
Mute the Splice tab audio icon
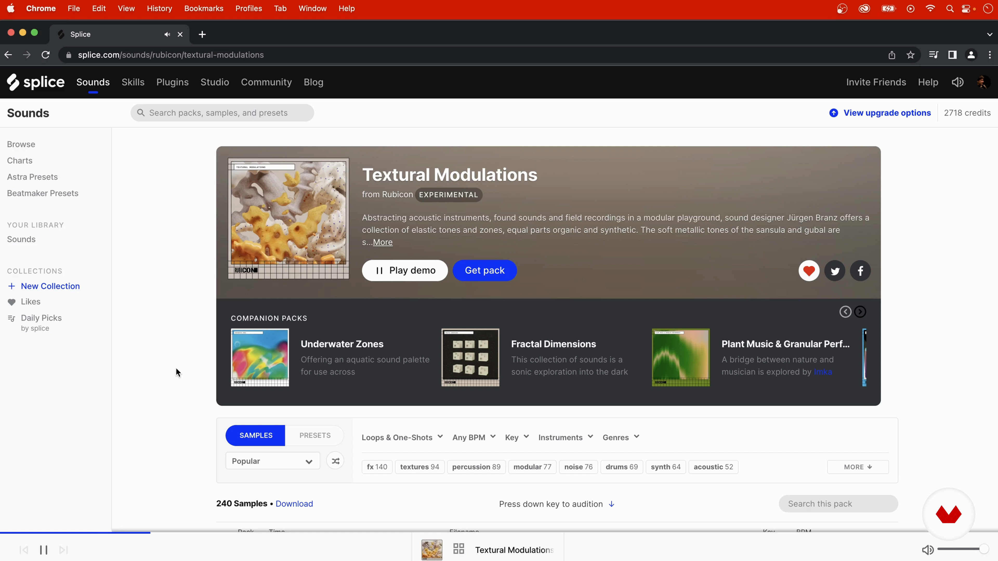click(x=167, y=35)
